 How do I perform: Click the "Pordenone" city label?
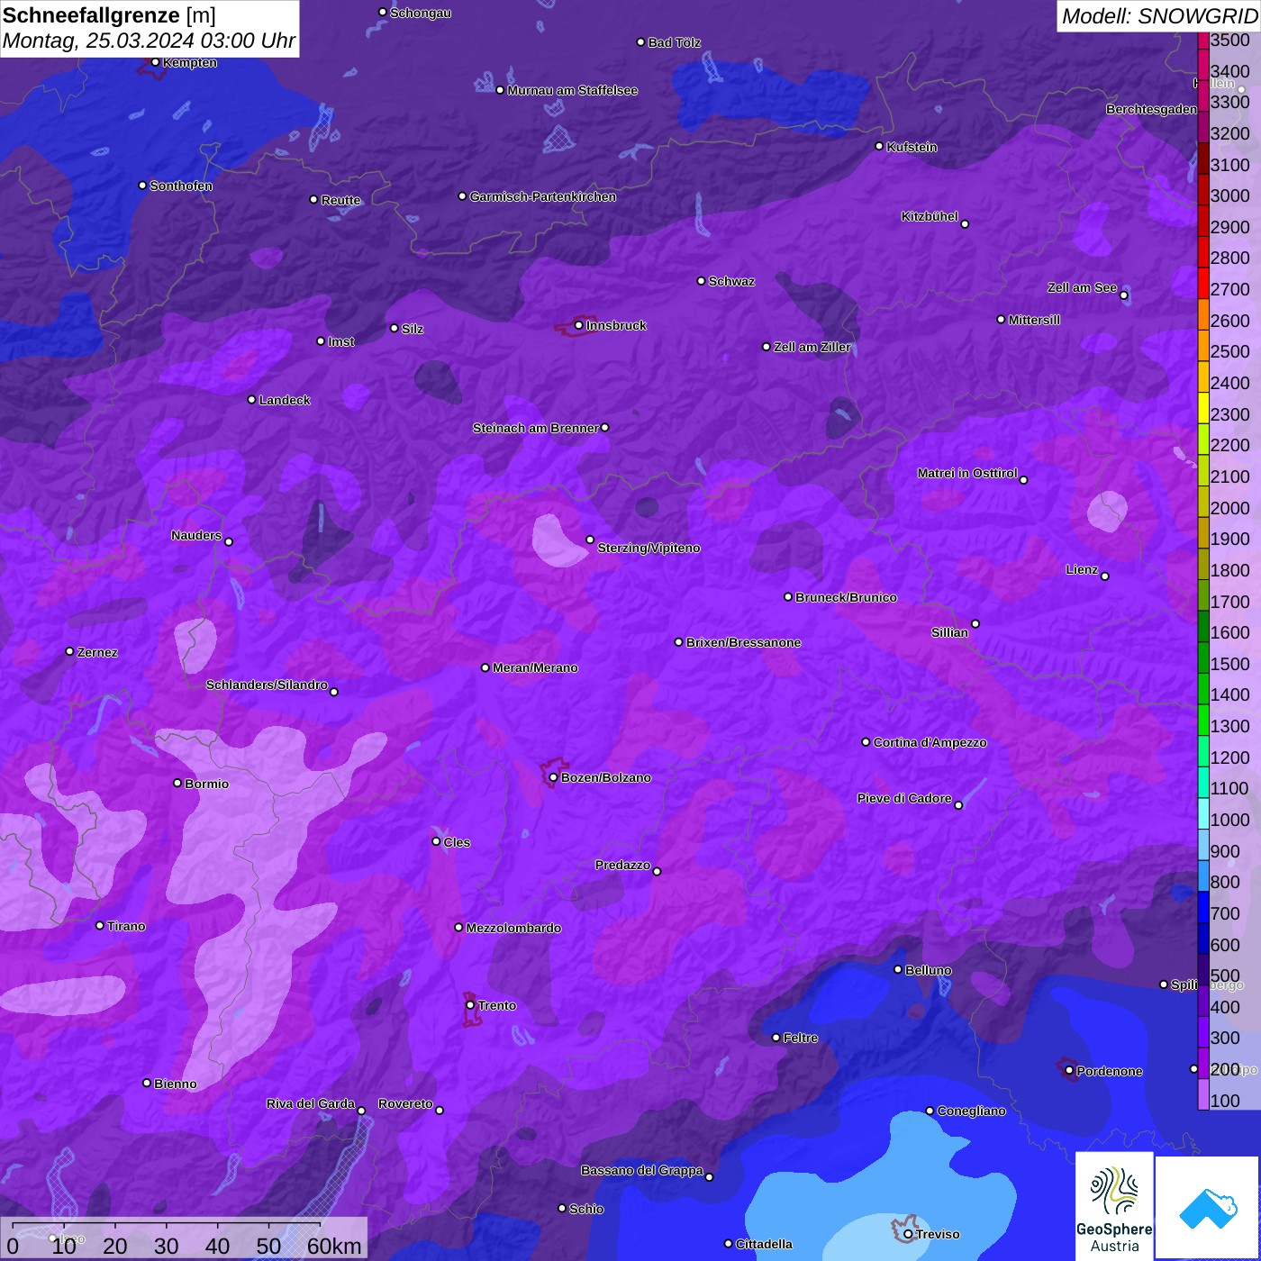point(1110,1071)
